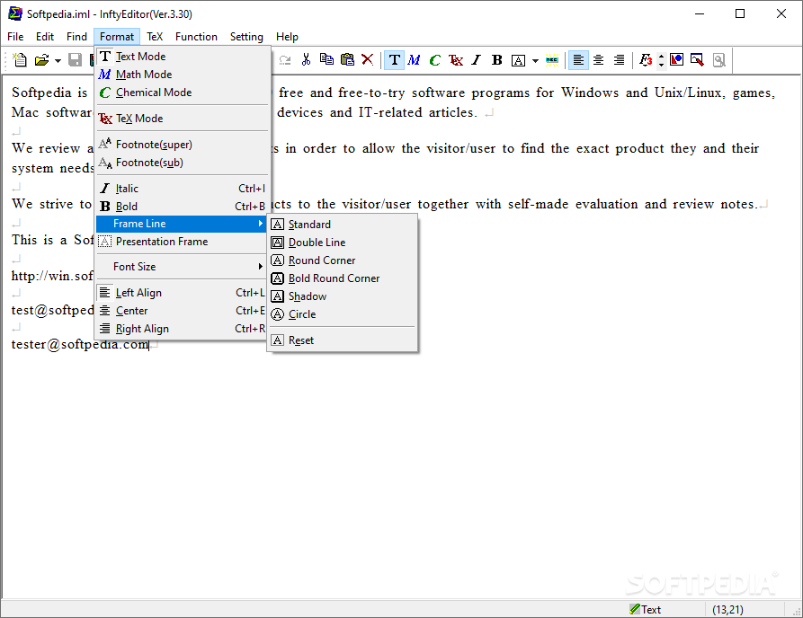The width and height of the screenshot is (803, 618).
Task: Open the File menu
Action: pos(15,36)
